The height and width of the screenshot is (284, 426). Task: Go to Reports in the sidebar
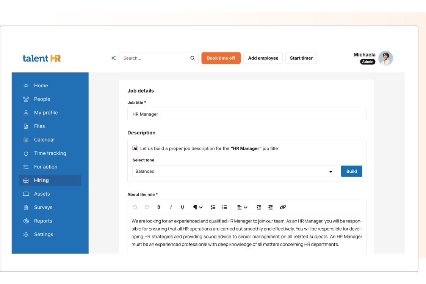(43, 221)
